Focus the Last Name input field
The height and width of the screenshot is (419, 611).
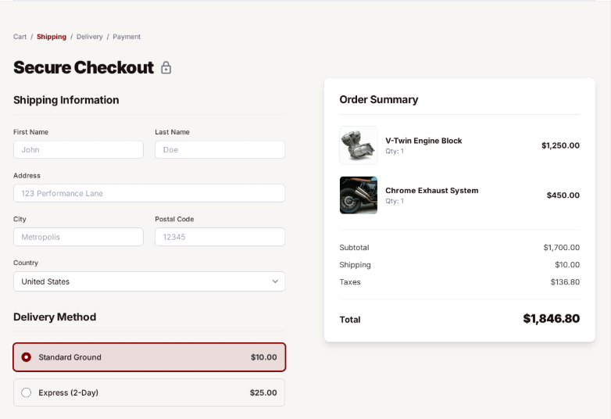(x=220, y=149)
